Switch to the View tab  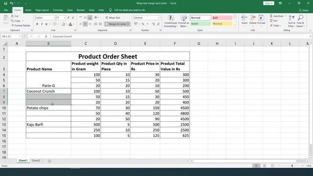click(x=91, y=10)
